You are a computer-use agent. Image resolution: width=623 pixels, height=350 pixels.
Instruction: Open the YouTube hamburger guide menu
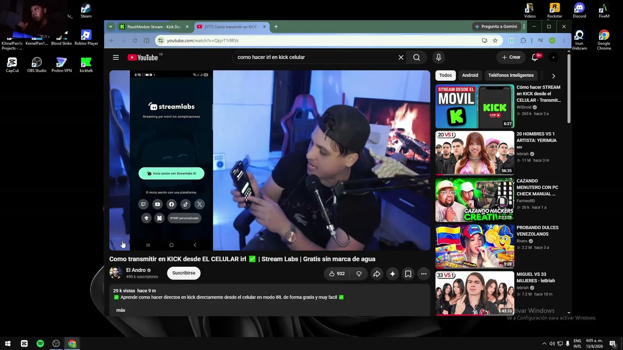click(116, 57)
